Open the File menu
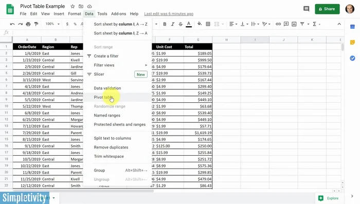The height and width of the screenshot is (204, 360). pos(23,14)
